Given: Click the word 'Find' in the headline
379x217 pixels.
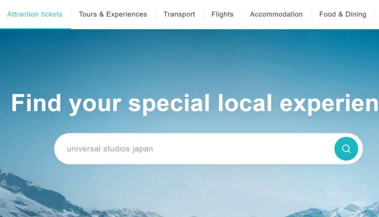Looking at the screenshot, I should tap(36, 103).
